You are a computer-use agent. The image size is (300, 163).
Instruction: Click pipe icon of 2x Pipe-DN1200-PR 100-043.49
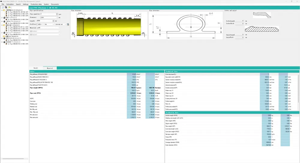click(6, 12)
